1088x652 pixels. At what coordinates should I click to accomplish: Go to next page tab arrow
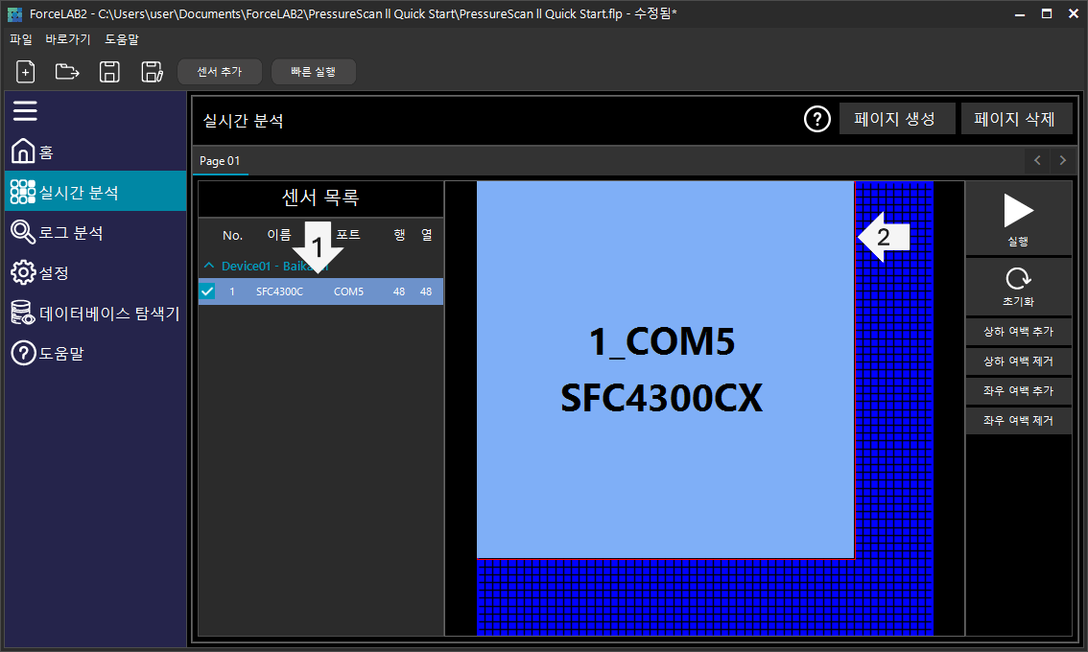[1062, 160]
